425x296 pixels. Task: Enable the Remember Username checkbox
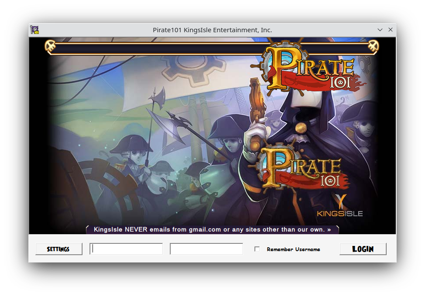[257, 249]
